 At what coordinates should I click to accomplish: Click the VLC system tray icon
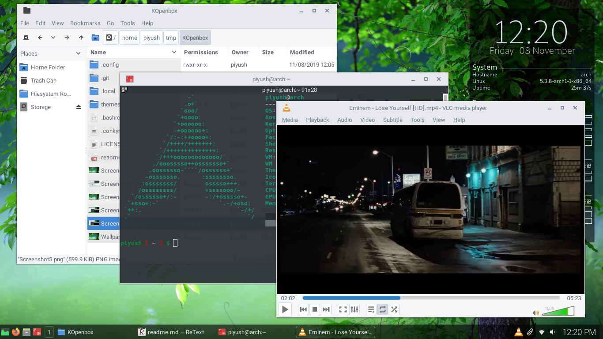point(519,332)
